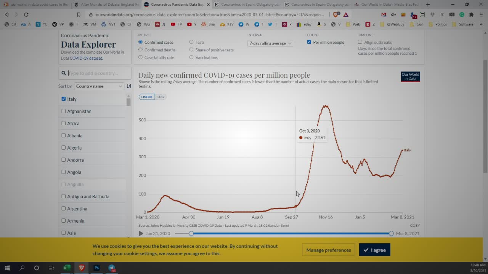
Task: Switch to After Months of Debate tab
Action: tap(106, 5)
